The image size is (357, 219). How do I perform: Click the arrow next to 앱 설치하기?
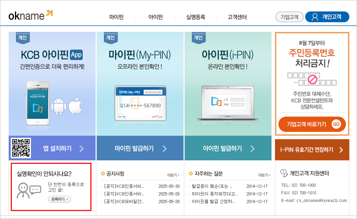(x=81, y=149)
